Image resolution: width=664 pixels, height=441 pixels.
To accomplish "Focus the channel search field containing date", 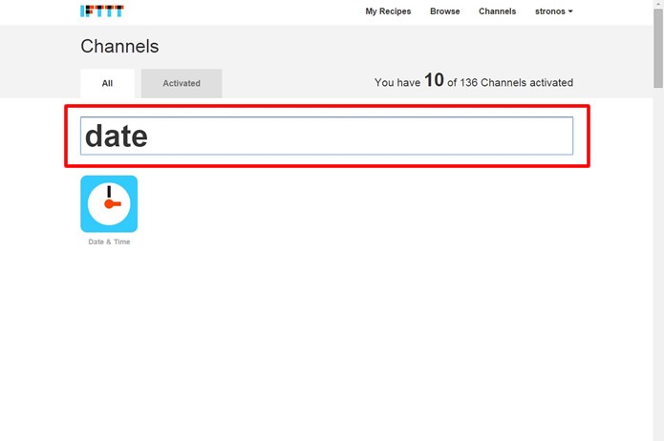I will [327, 136].
